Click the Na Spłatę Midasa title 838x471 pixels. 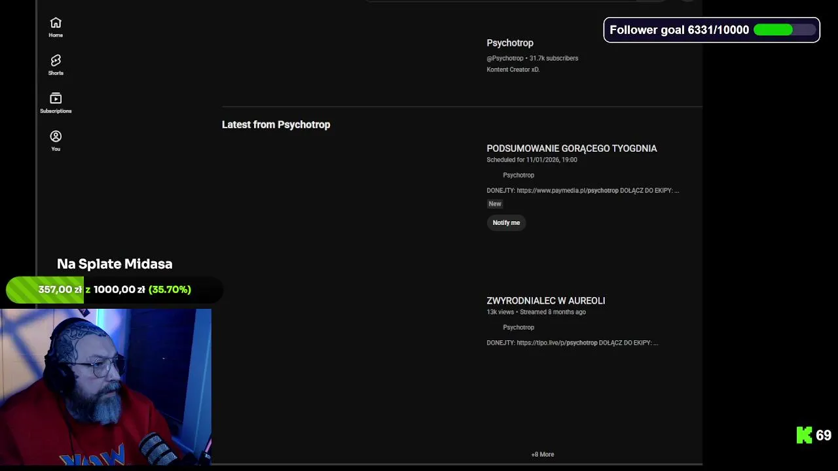(115, 264)
